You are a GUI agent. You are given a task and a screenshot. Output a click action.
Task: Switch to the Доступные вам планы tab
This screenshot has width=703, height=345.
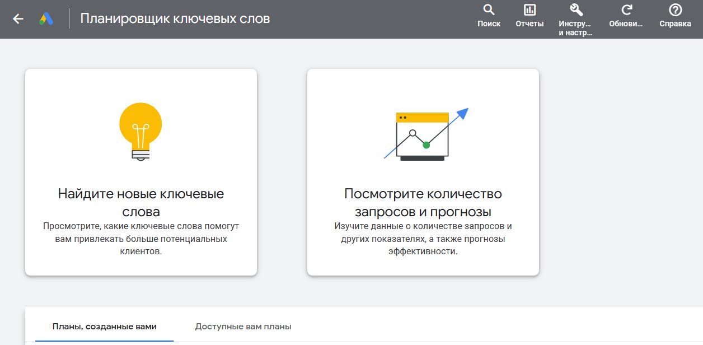click(x=243, y=326)
